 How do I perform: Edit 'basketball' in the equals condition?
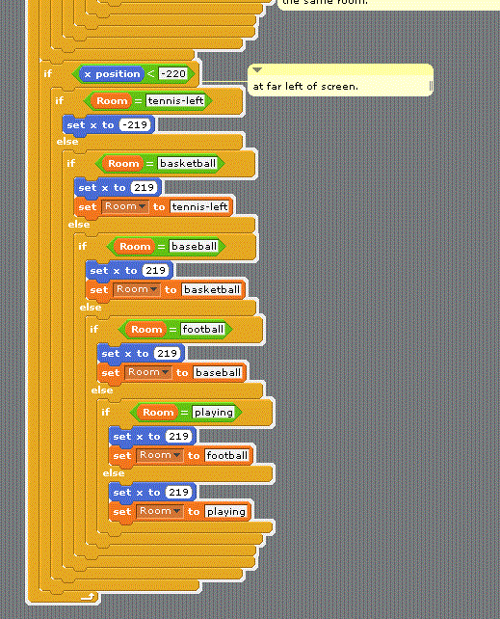[188, 164]
